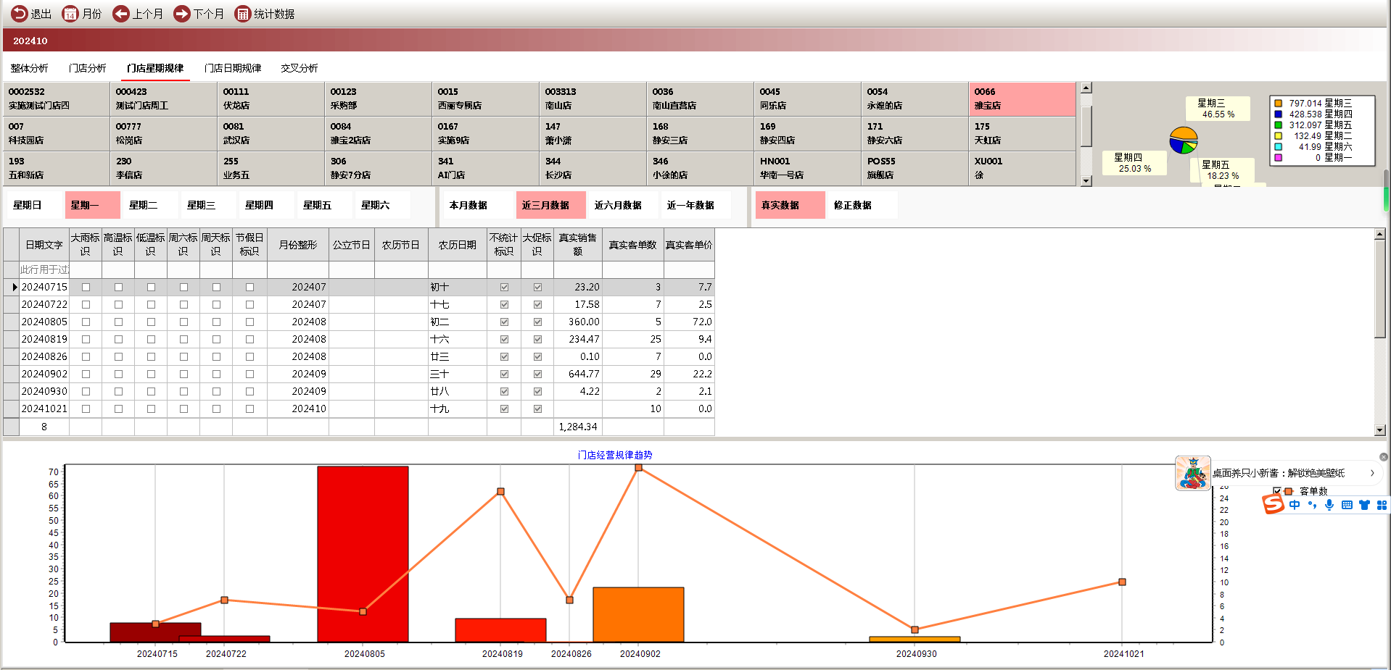The width and height of the screenshot is (1391, 670).
Task: Check 低温标识 box for row 20240805
Action: tap(151, 322)
